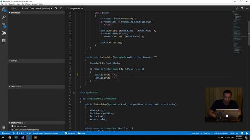
Task: Open the Terminal menu
Action: point(35,4)
